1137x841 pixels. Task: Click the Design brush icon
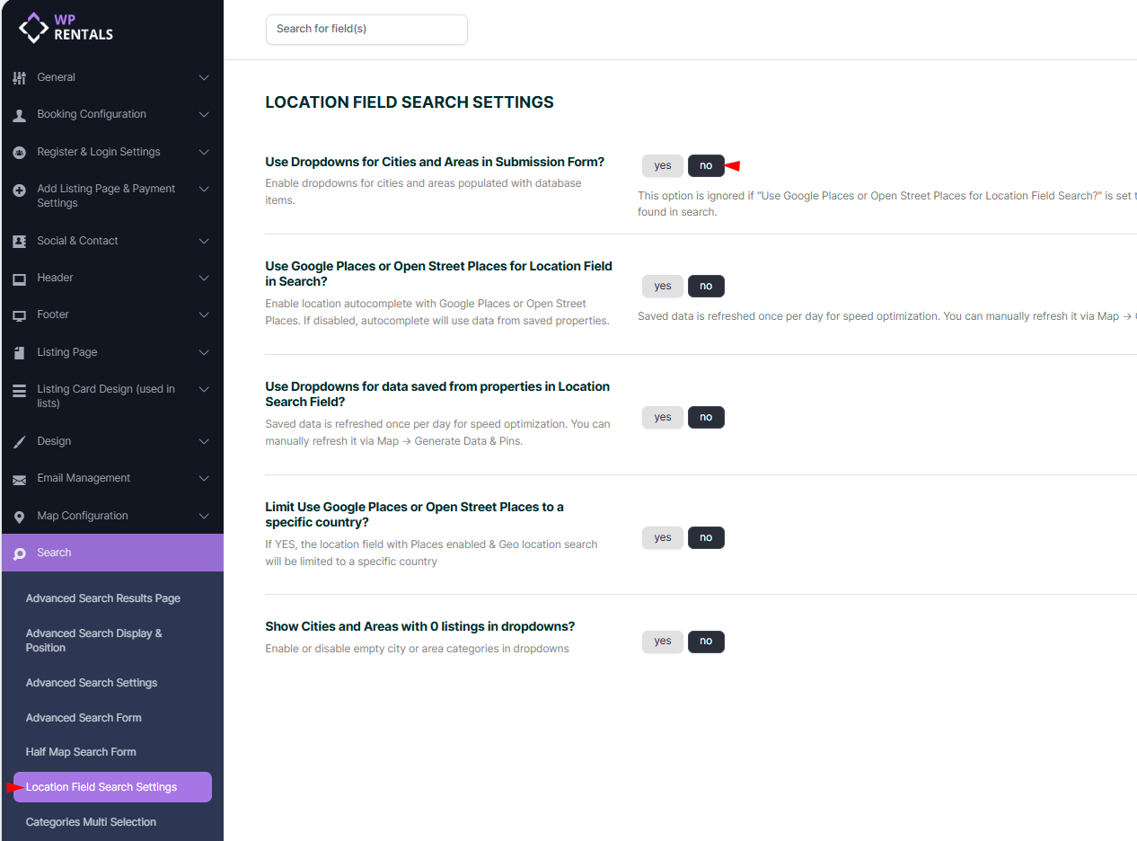[x=19, y=442]
